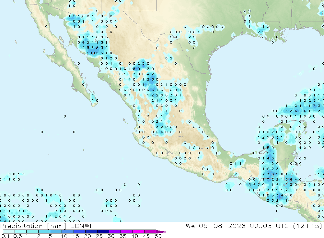This screenshot has height=238, width=324.
Task: Click the legend value "25"
Action: pyautogui.click(x=99, y=236)
